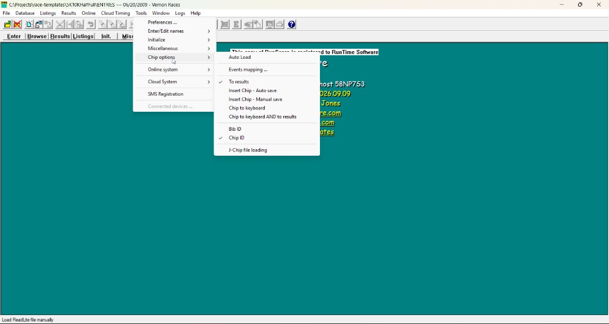This screenshot has width=609, height=324.
Task: Click the copy record toolbar icon
Action: click(x=39, y=24)
